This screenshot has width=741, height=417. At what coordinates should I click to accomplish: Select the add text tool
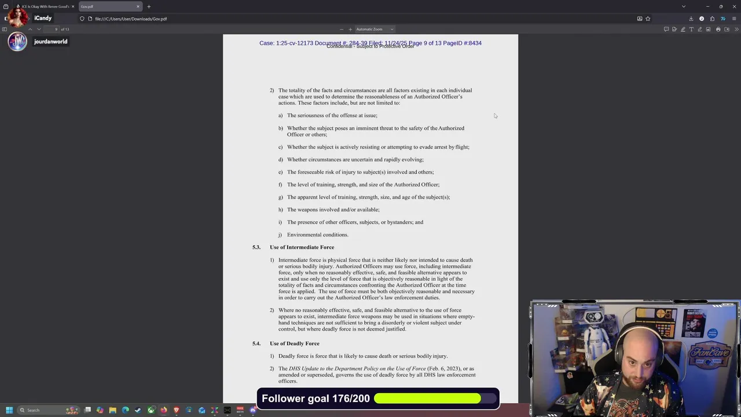click(x=691, y=29)
